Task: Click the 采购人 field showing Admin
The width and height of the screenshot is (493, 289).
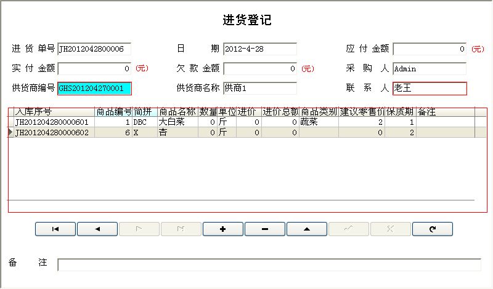Action: coord(430,68)
